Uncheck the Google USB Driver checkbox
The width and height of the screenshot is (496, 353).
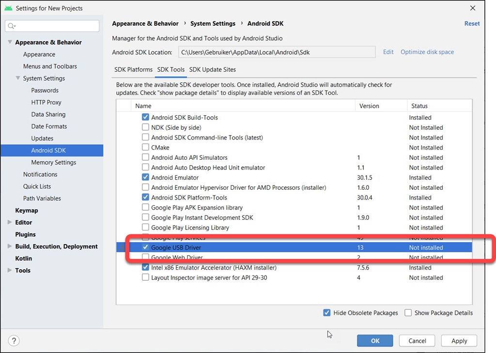(x=145, y=247)
